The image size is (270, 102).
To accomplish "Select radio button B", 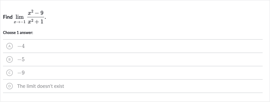I will coord(10,60).
